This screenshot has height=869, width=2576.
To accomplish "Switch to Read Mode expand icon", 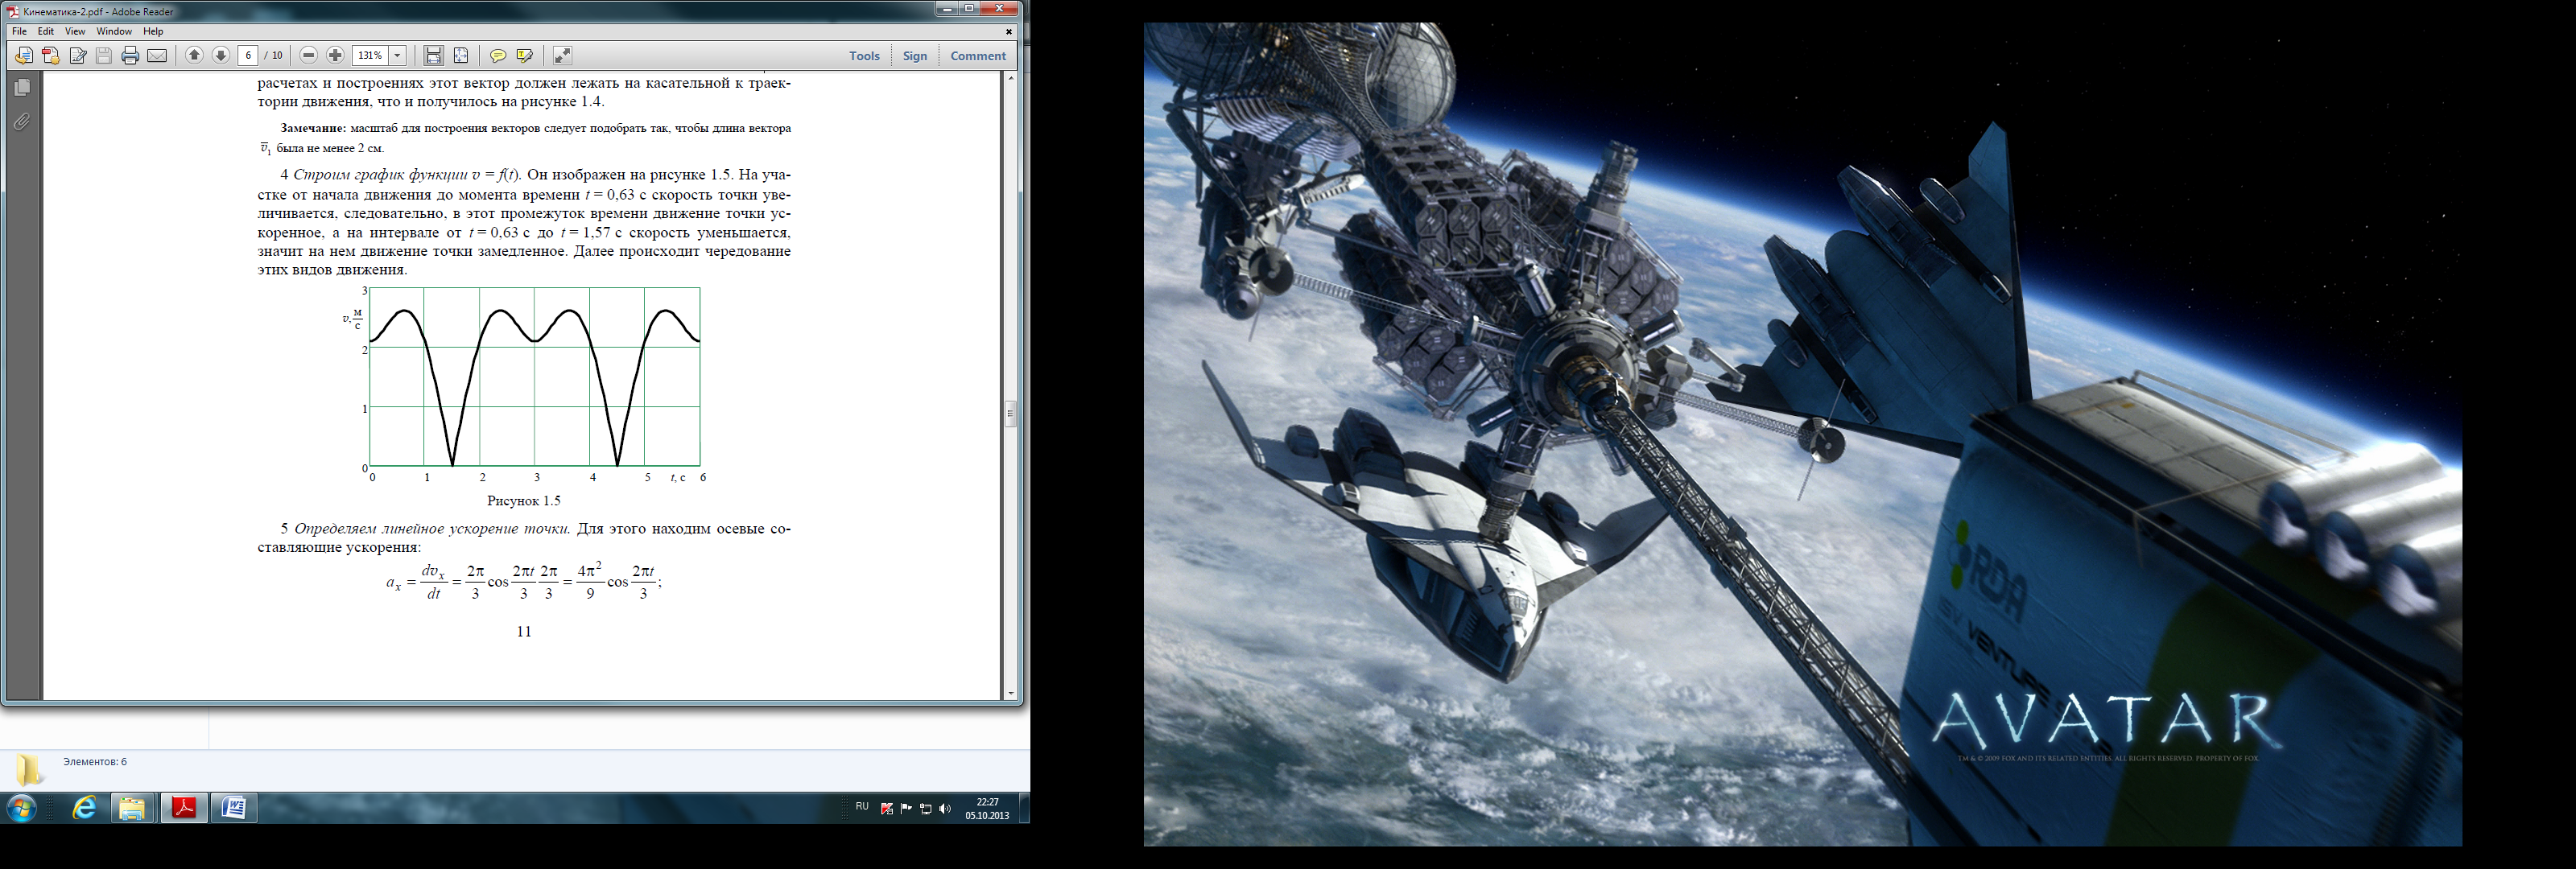I will pos(562,56).
